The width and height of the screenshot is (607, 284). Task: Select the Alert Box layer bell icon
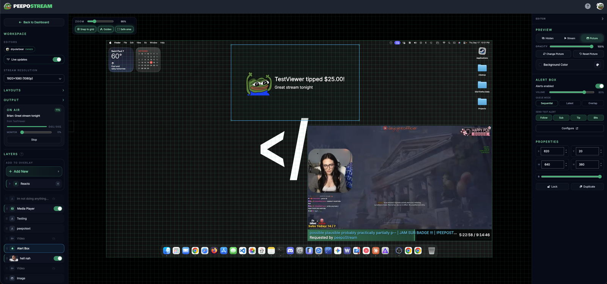12,248
